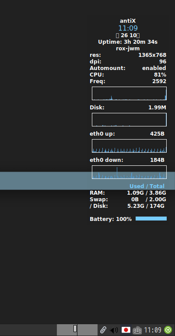Click the 'antiX' title text
The width and height of the screenshot is (175, 336).
pos(128,21)
